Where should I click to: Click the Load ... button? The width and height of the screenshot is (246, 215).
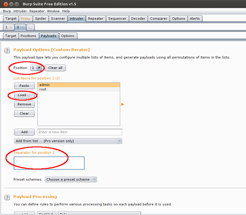24,95
